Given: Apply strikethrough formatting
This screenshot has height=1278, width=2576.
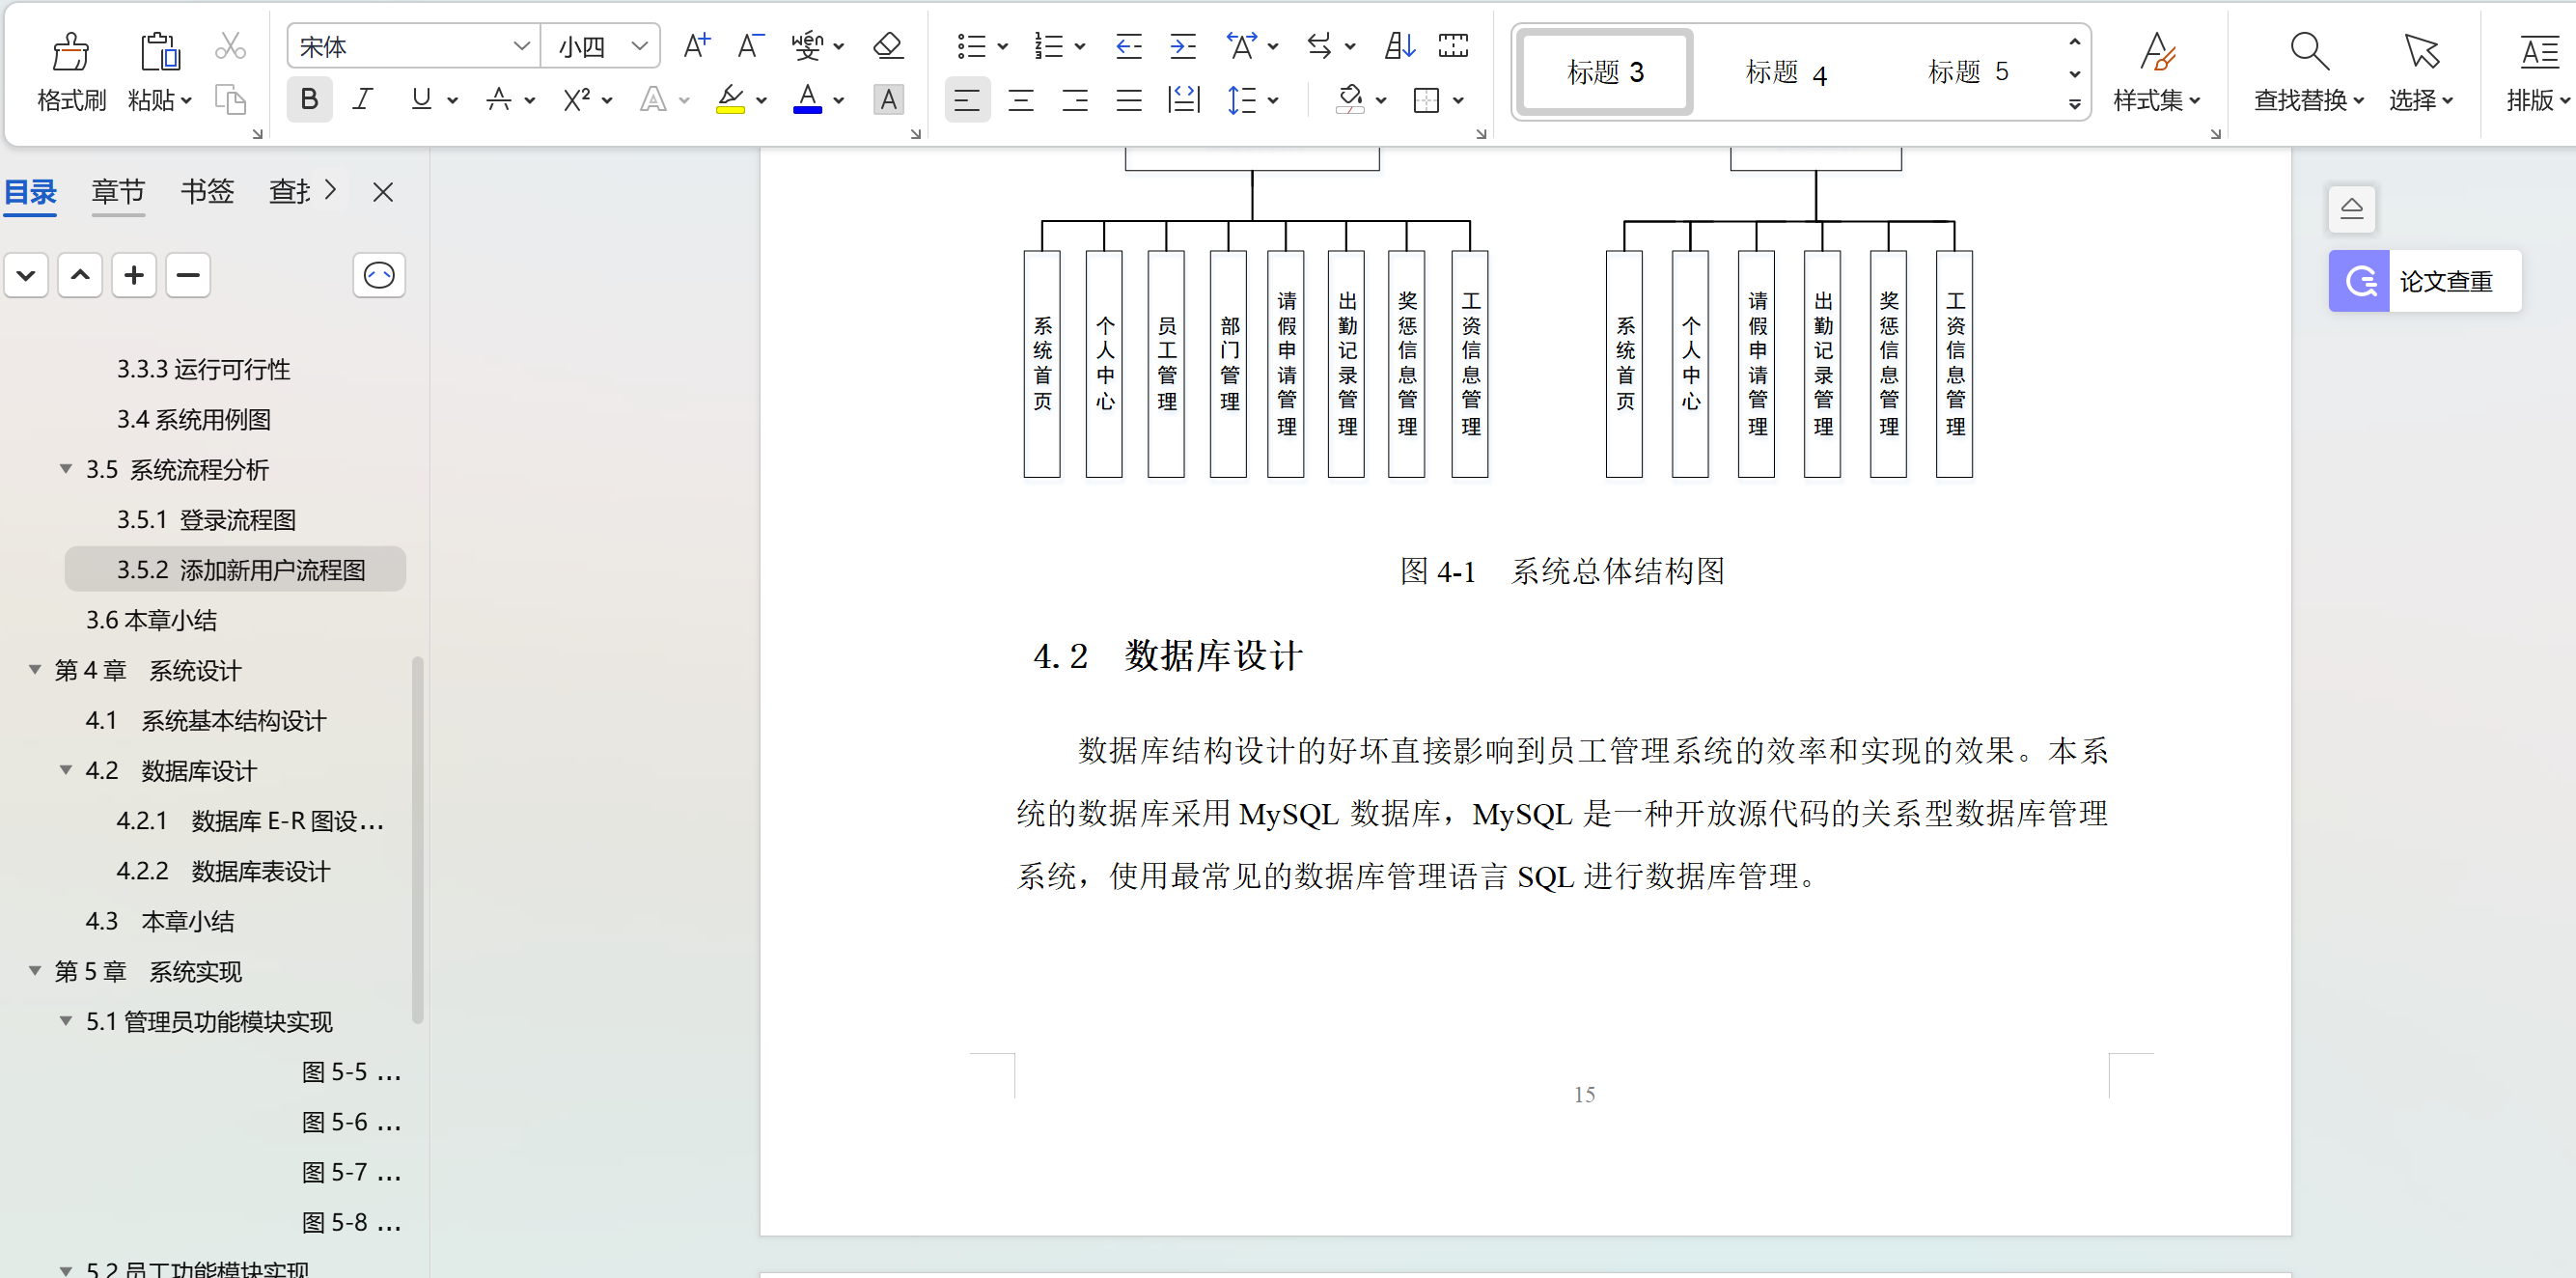Looking at the screenshot, I should point(501,99).
